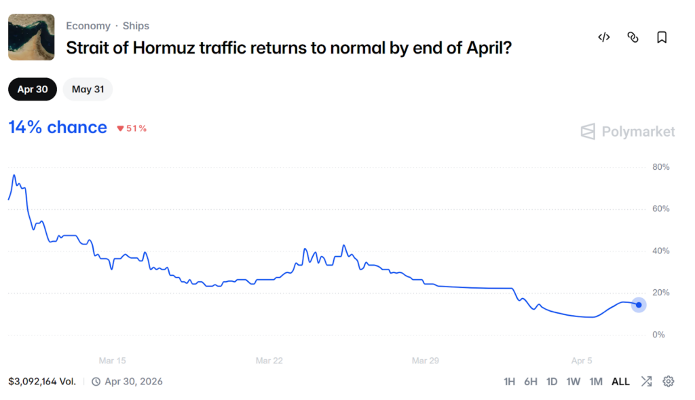Set chart range to 1H
Viewport: 695px width, 400px height.
tap(510, 382)
